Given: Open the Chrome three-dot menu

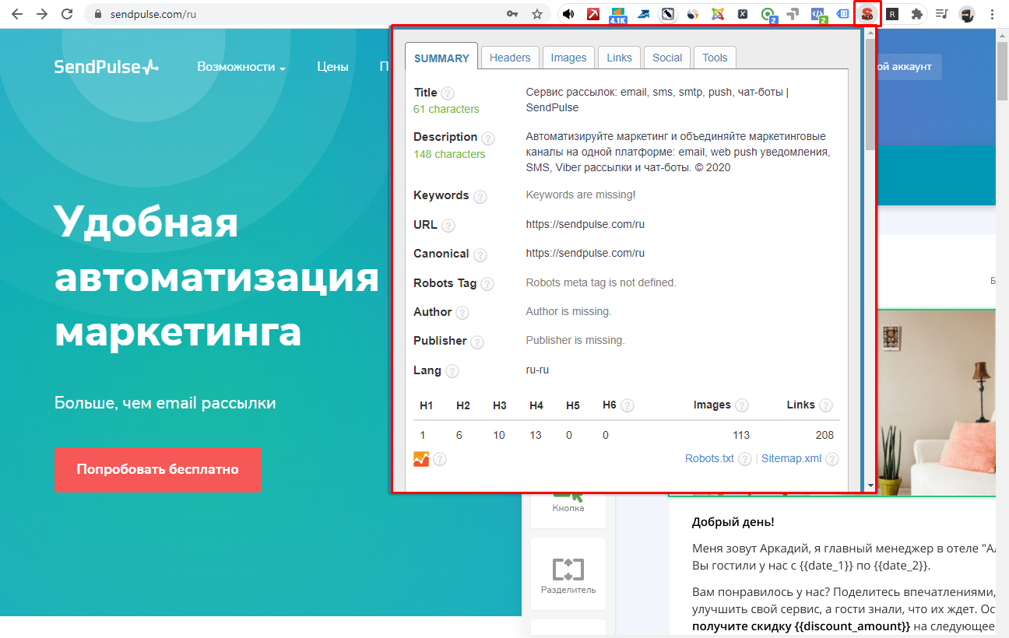Looking at the screenshot, I should point(992,14).
